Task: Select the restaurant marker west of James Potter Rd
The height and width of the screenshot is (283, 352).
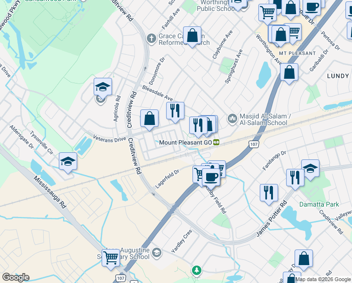Action: [x=269, y=194]
